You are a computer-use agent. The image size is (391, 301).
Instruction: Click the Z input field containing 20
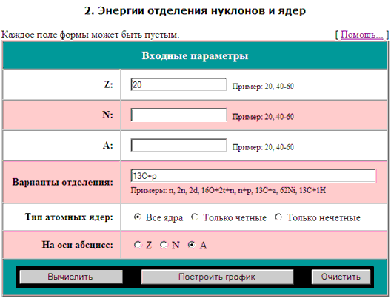coord(178,84)
